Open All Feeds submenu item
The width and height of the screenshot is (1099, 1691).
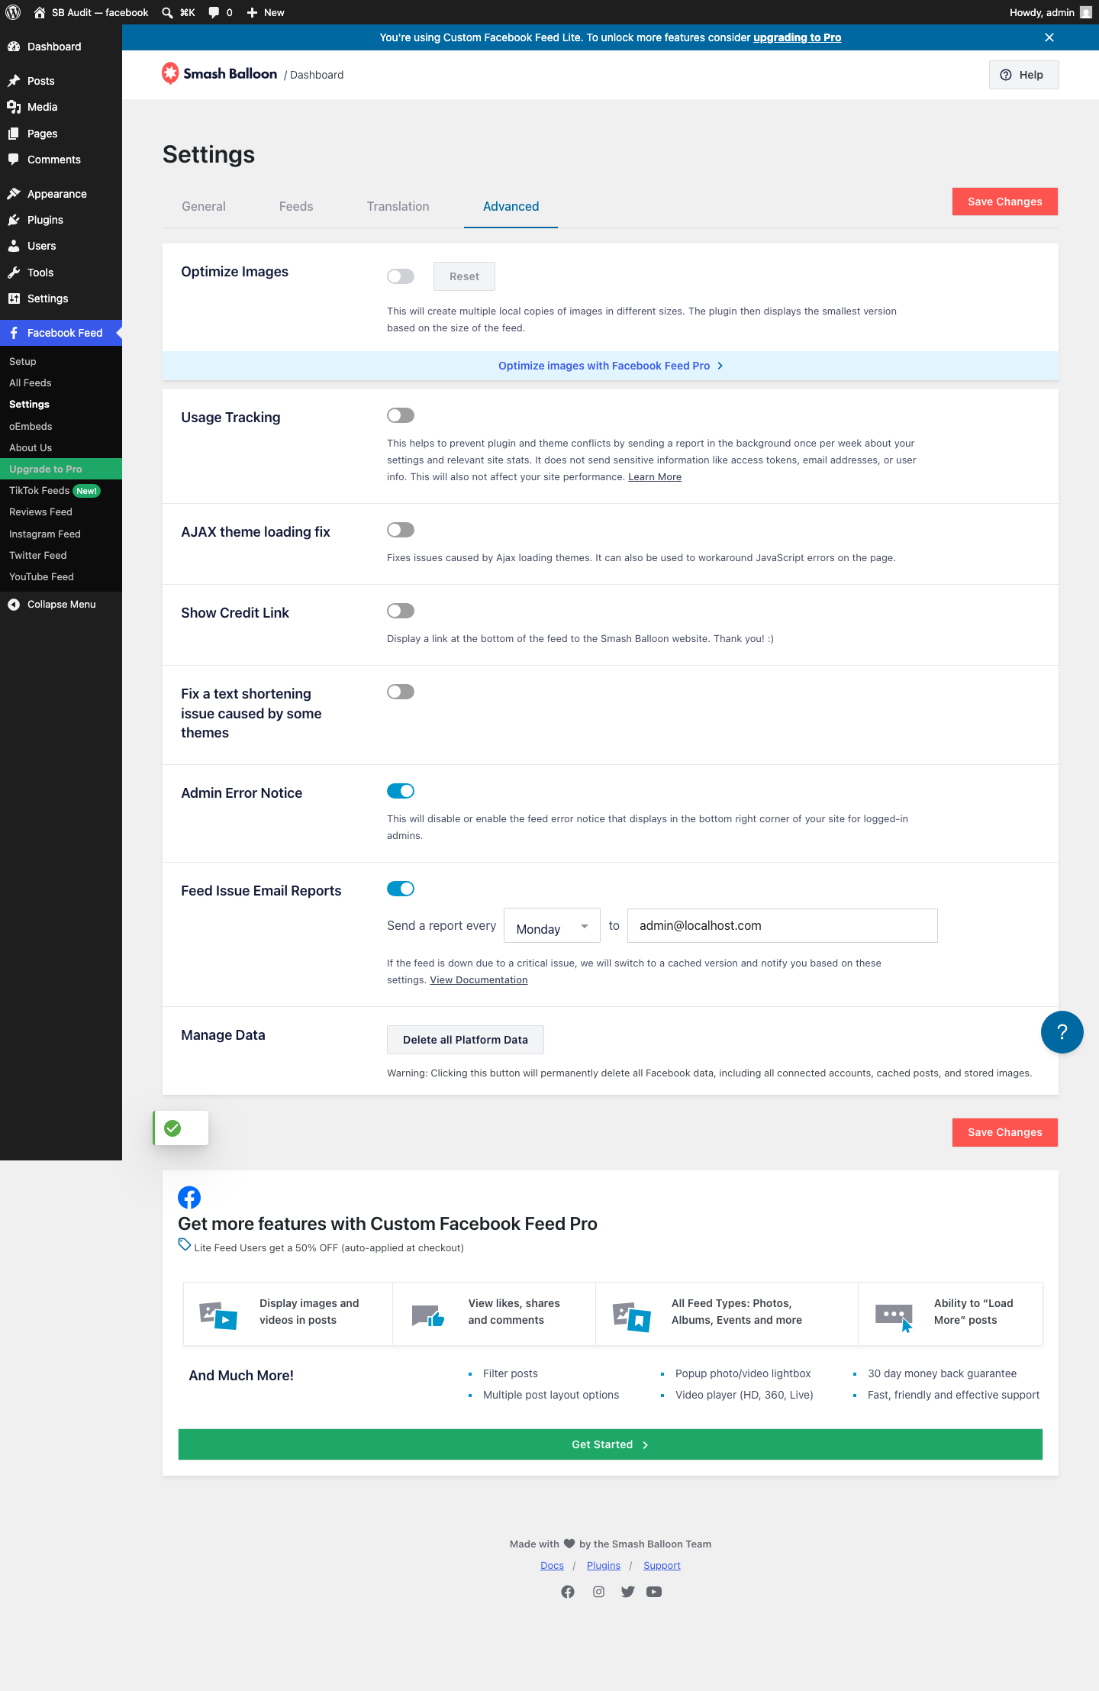tap(61, 382)
